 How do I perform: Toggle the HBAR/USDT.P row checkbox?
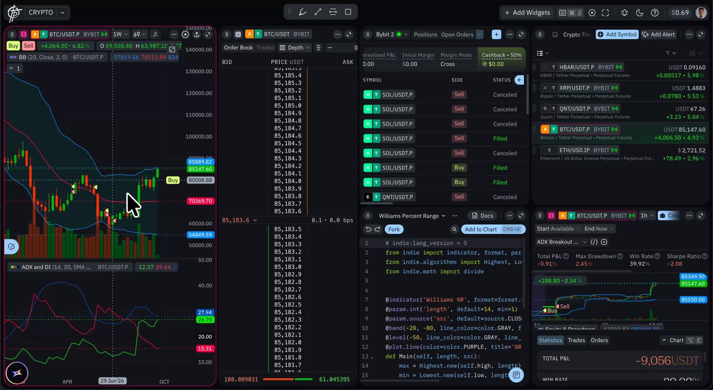point(535,68)
